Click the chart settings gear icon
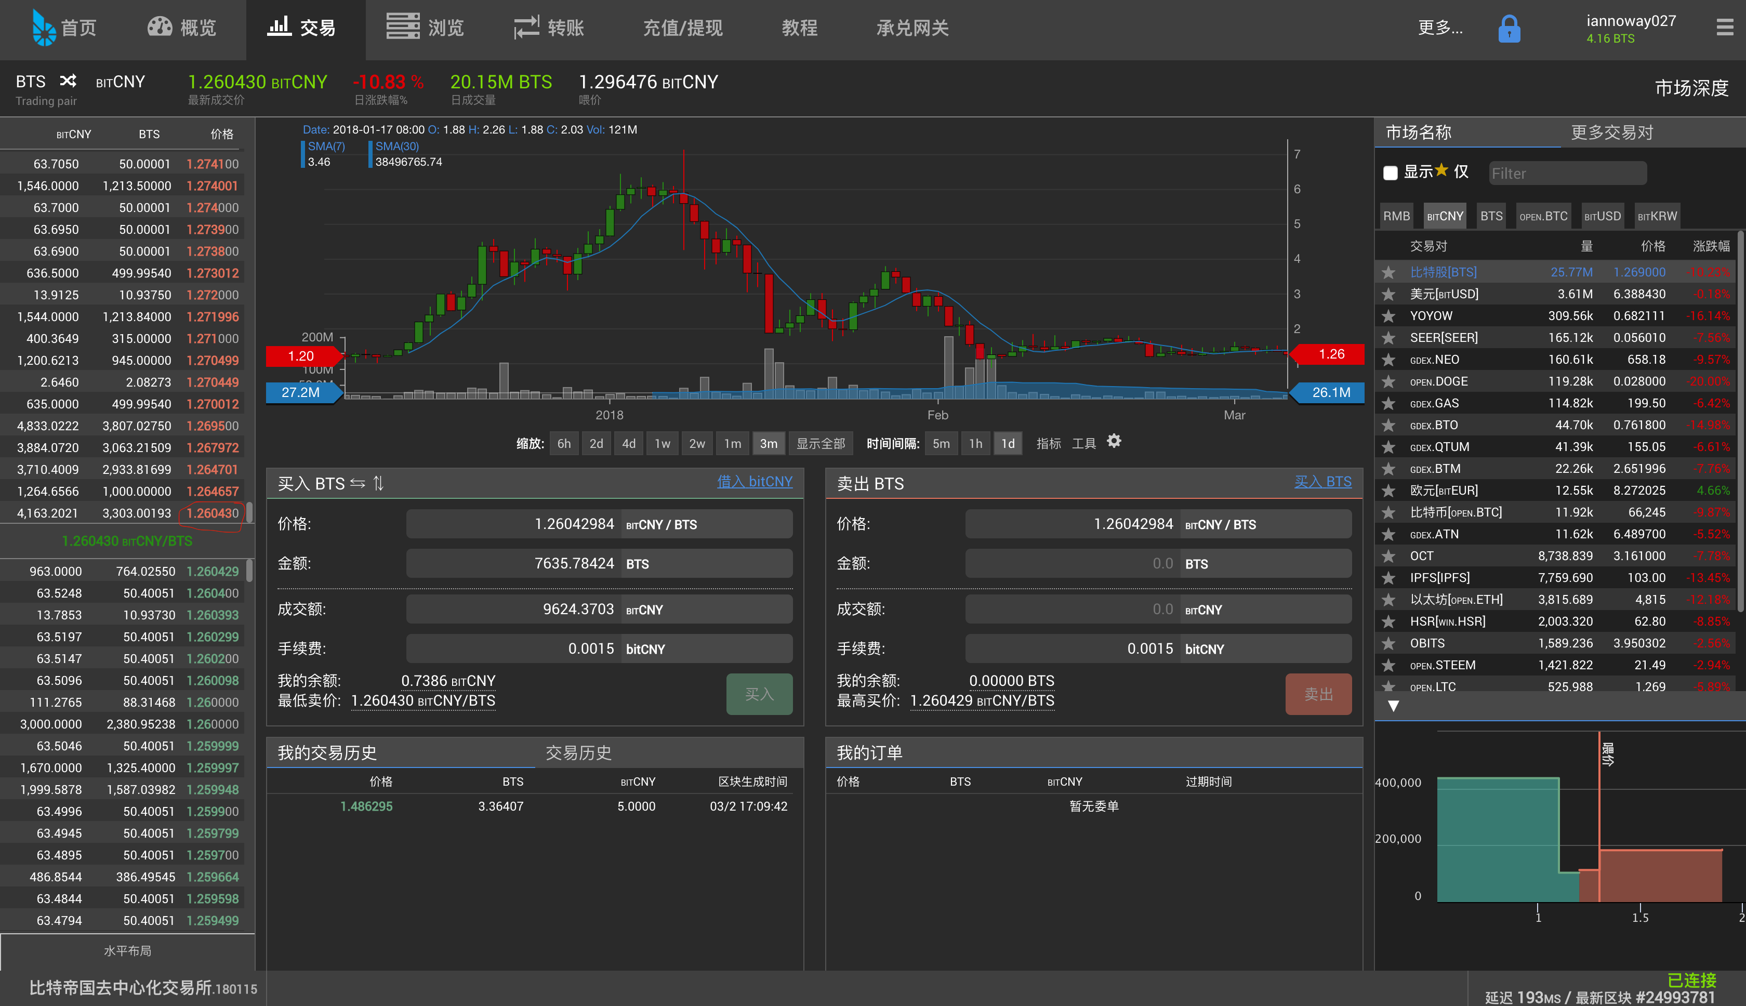This screenshot has height=1006, width=1746. tap(1114, 441)
